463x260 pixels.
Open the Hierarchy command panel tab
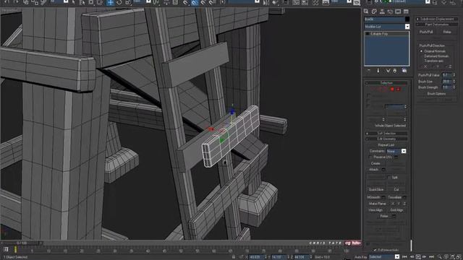tap(382, 12)
